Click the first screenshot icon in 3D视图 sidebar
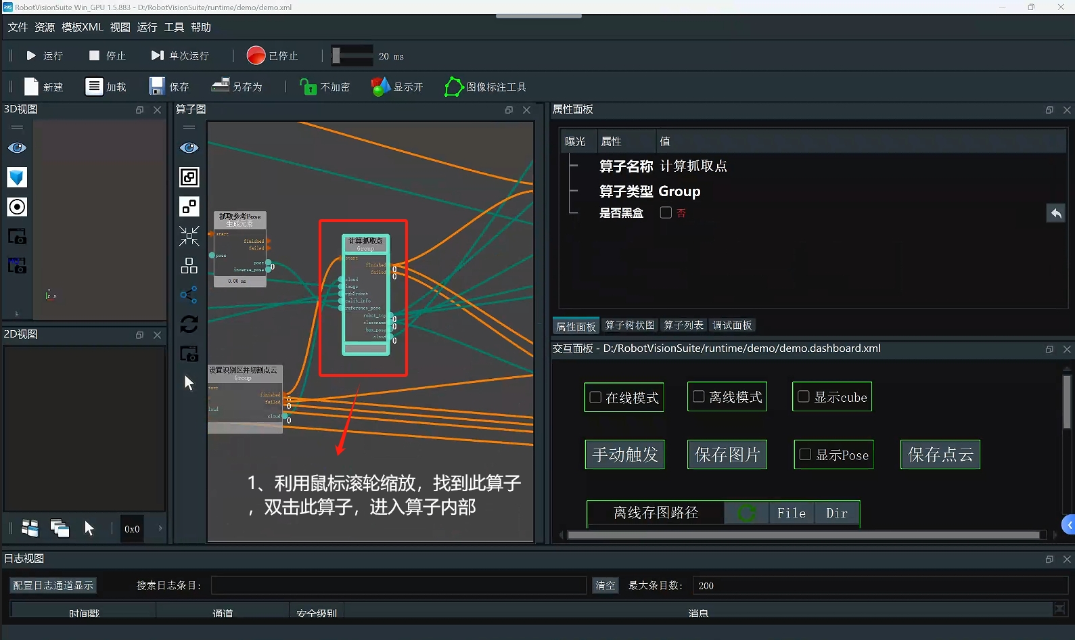Screen dimensions: 1075x640 17,236
